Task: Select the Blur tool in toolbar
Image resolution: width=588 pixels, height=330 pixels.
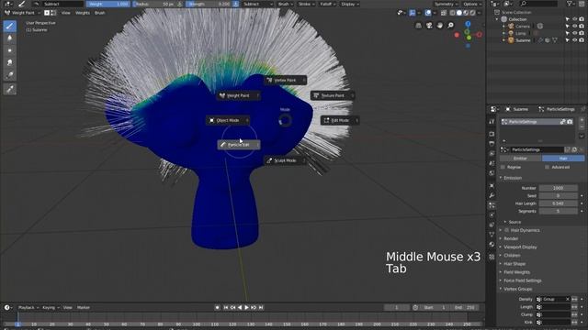Action: pyautogui.click(x=10, y=38)
